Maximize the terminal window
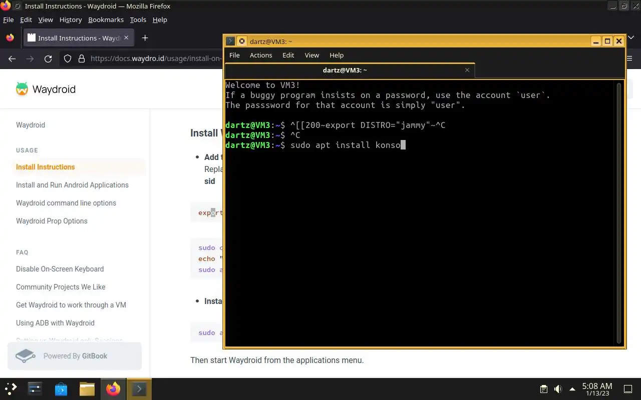Screen dimensions: 641x400 coord(607,41)
